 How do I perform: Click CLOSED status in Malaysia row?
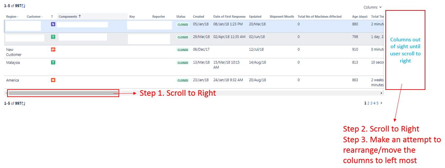tap(183, 63)
